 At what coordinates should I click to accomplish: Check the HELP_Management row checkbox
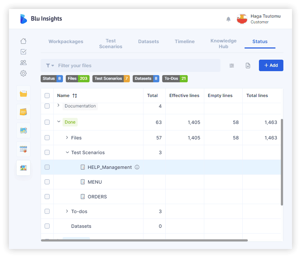[47, 167]
